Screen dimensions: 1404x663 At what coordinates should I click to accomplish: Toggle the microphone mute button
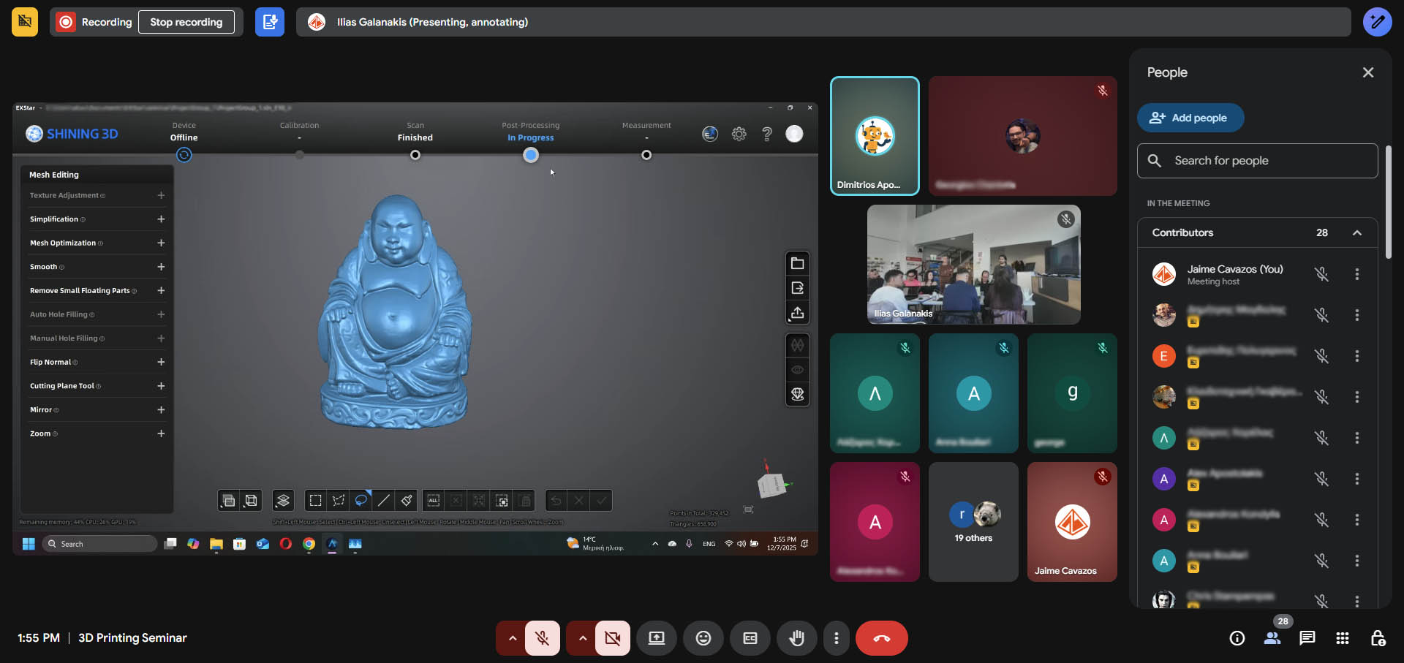click(x=542, y=638)
